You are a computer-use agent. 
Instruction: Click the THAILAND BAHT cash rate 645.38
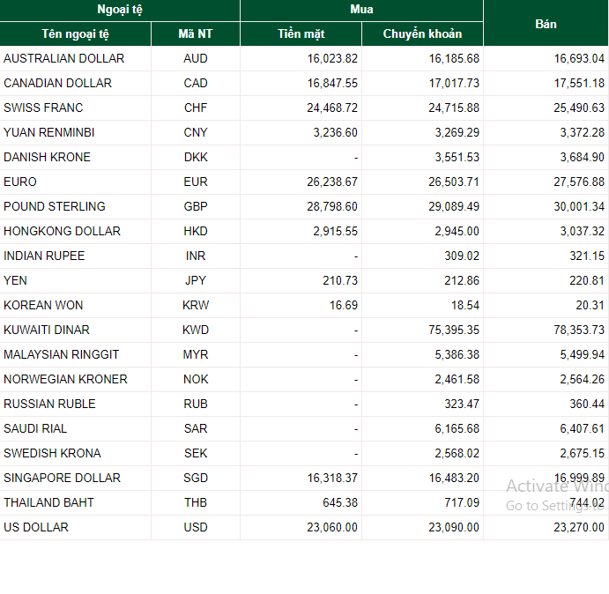[x=340, y=502]
